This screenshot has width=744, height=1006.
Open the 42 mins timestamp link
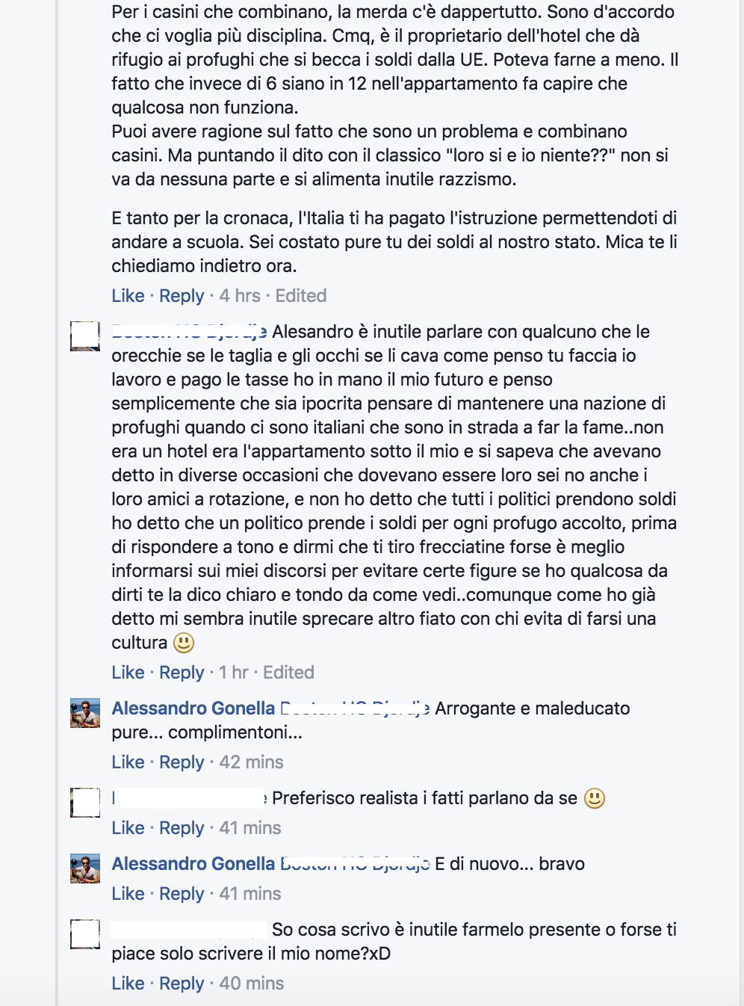(251, 762)
